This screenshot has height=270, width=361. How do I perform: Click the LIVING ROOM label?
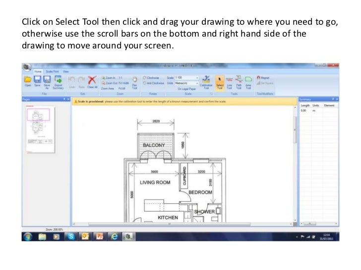155,182
